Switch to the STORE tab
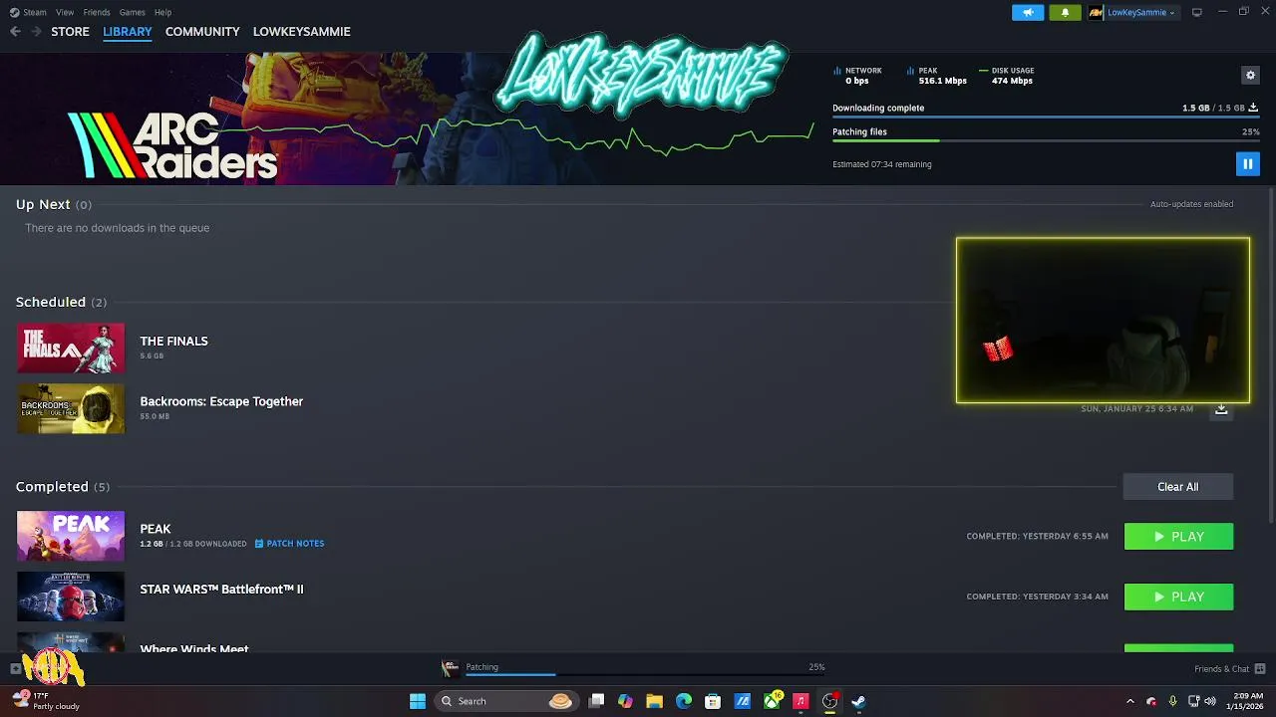 tap(70, 32)
